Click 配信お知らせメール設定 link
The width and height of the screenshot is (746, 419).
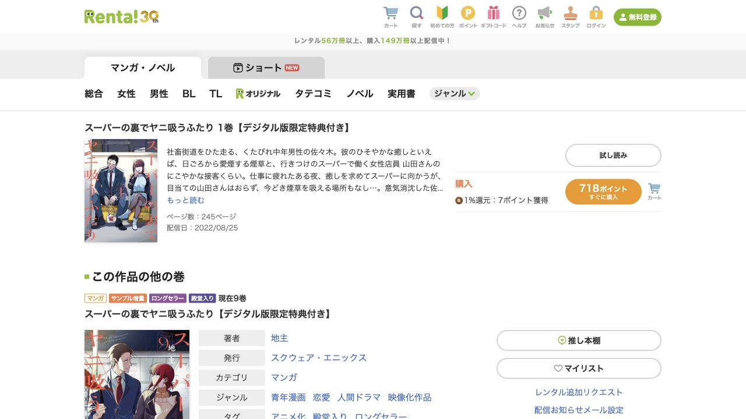[579, 410]
